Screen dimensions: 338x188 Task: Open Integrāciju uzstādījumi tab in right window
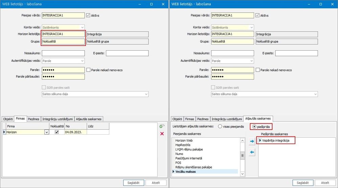(x=227, y=119)
